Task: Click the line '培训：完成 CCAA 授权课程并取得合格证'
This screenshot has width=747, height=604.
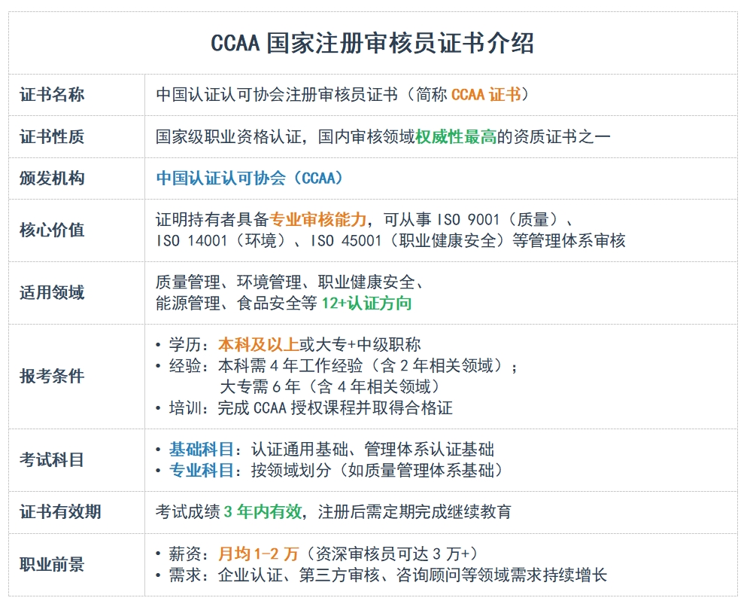Action: pyautogui.click(x=304, y=408)
